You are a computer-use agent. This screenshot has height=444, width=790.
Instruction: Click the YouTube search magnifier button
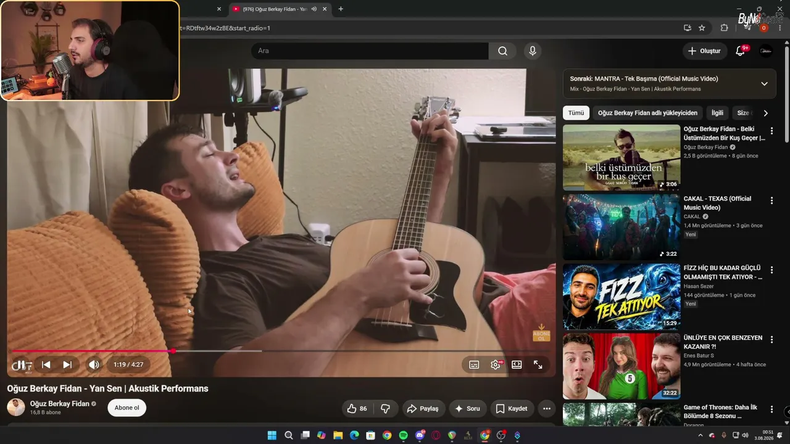pyautogui.click(x=502, y=51)
